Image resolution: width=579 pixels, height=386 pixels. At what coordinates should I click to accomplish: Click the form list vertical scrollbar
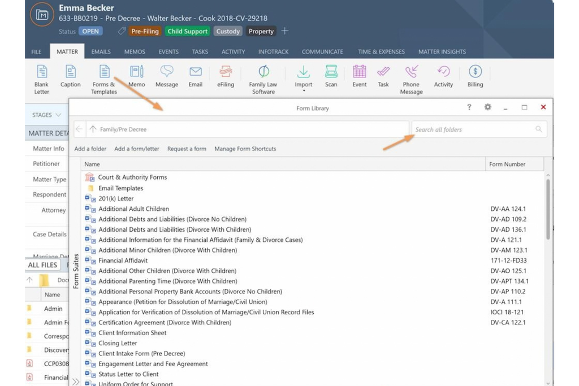548,209
